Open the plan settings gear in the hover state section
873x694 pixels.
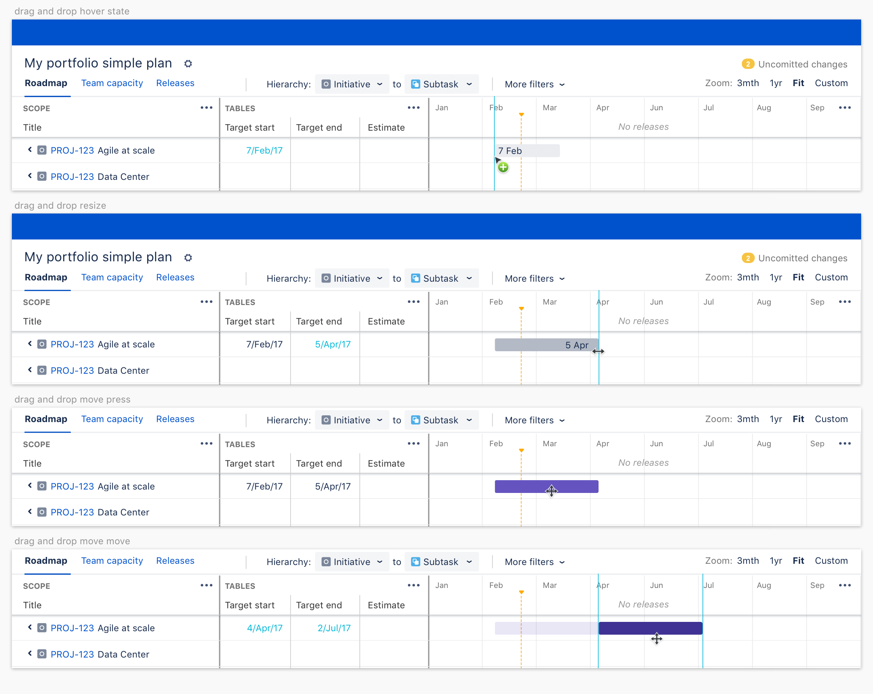click(188, 64)
